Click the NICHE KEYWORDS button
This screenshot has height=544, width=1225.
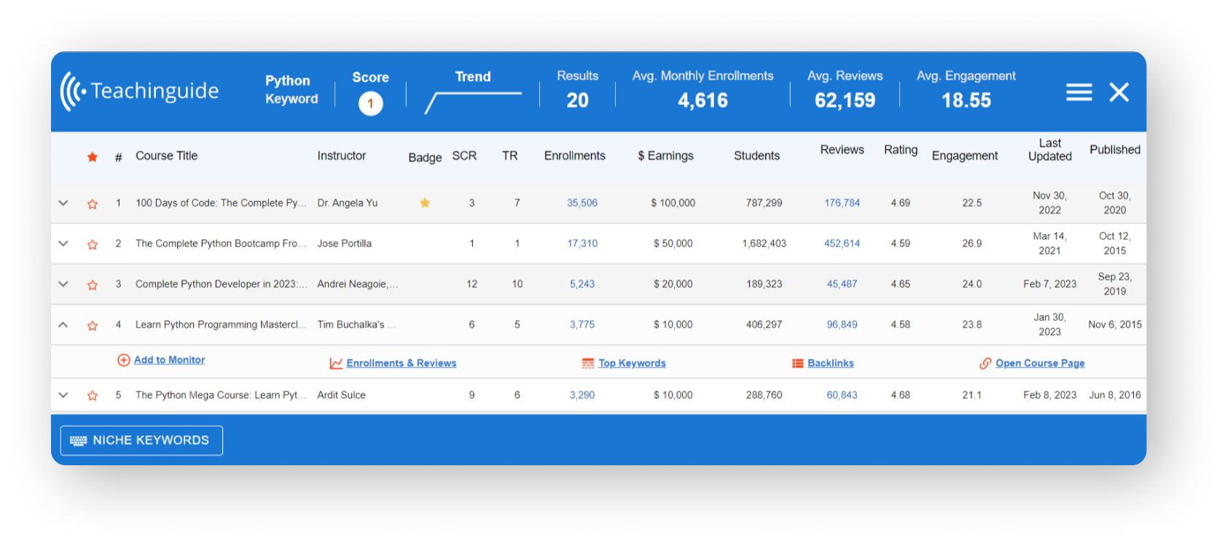tap(141, 440)
